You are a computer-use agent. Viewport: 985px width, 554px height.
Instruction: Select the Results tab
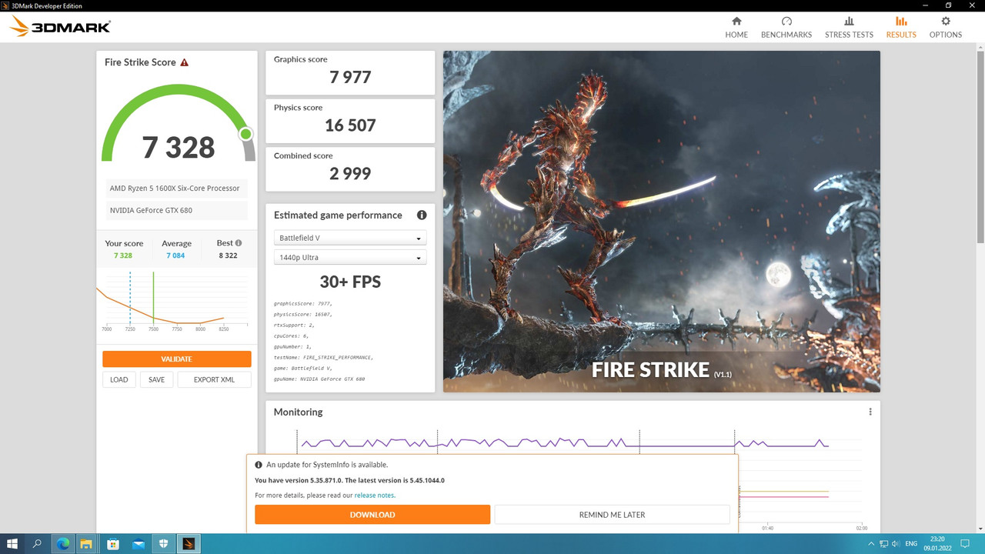901,27
